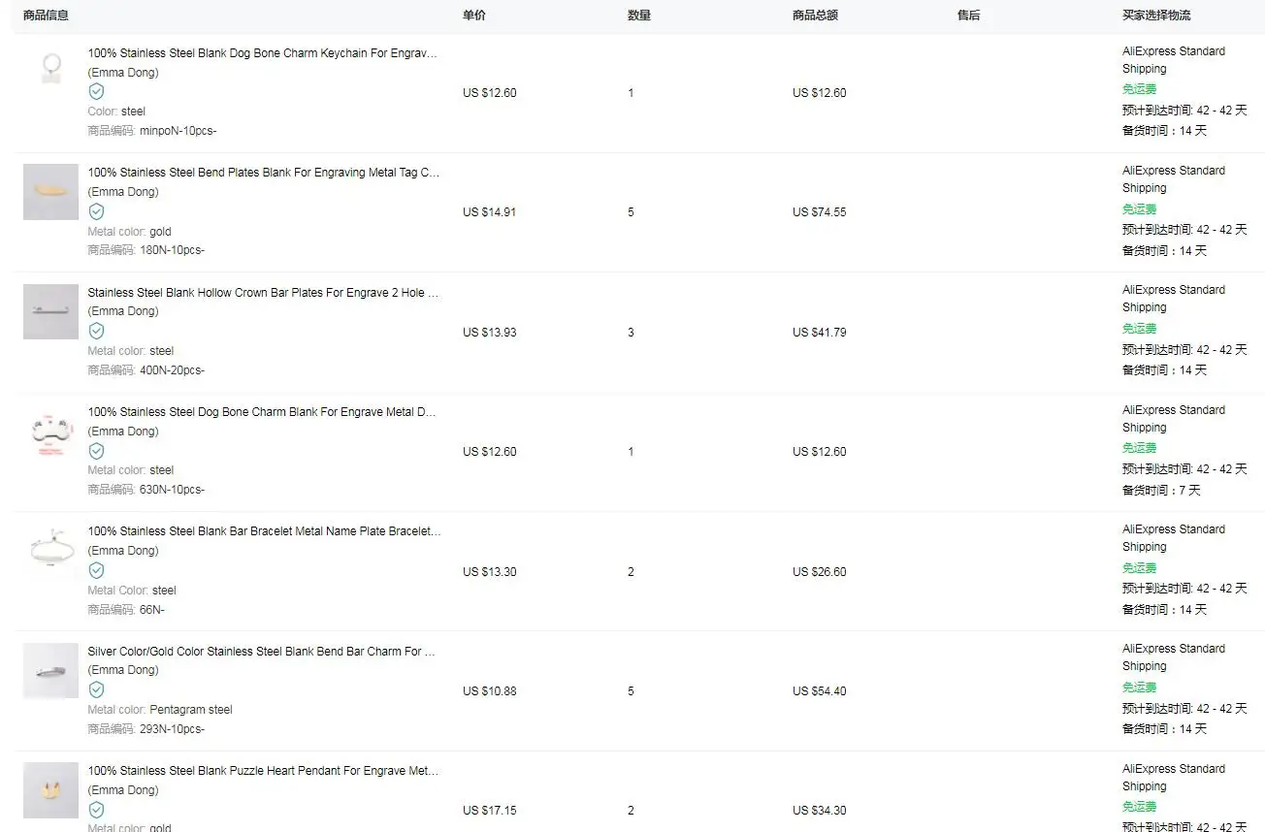
Task: Click the 买家选择物流 column header
Action: (x=1156, y=16)
